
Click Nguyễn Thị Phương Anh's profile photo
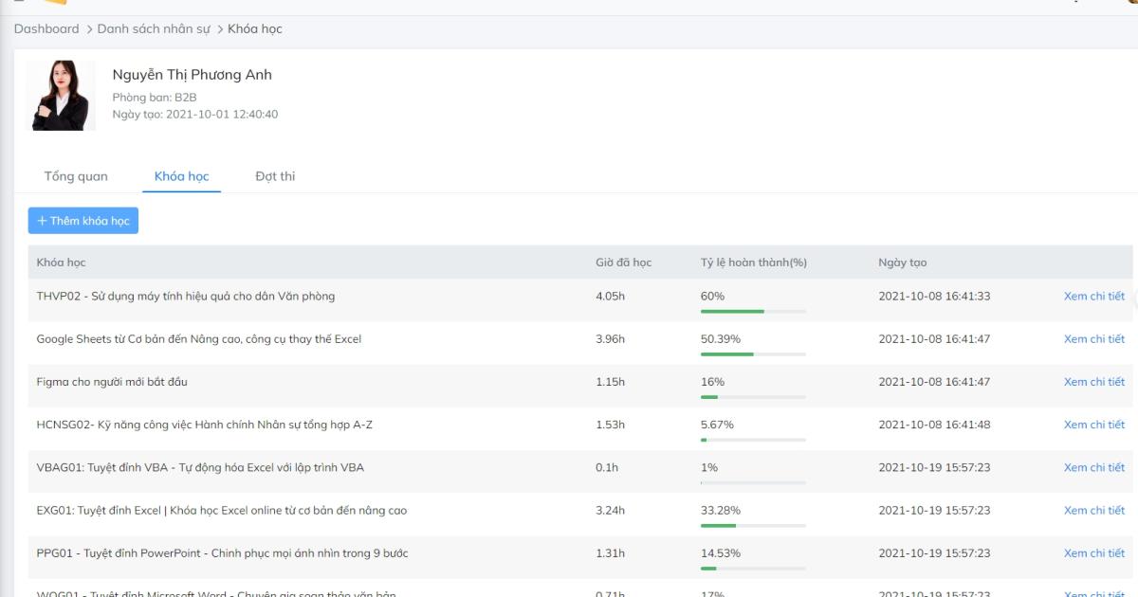(61, 96)
